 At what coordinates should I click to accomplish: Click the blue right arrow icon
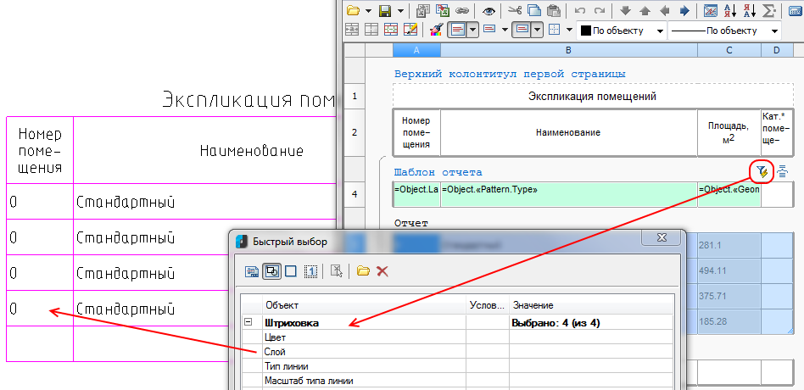coord(684,10)
